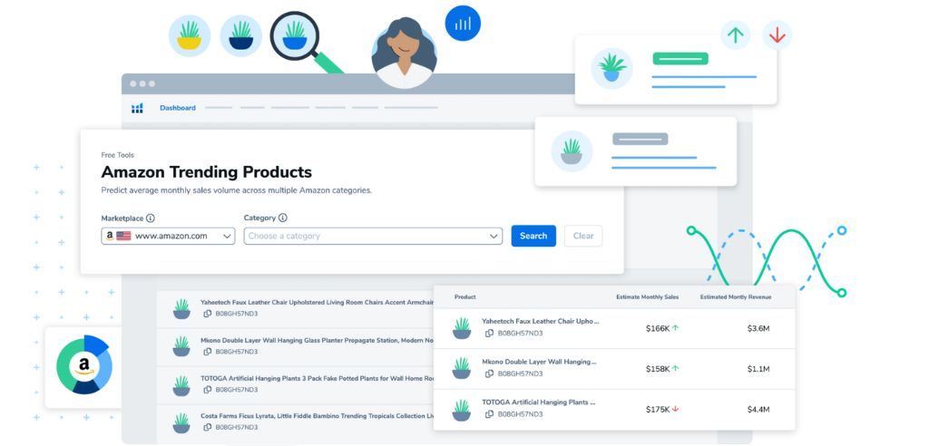Viewport: 929px width, 446px height.
Task: Click the category dropdown chevron arrow
Action: [494, 237]
